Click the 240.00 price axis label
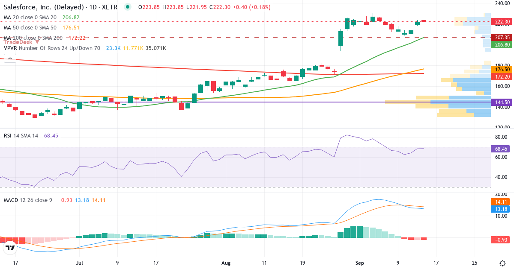This screenshot has height=269, width=514. 502,3
